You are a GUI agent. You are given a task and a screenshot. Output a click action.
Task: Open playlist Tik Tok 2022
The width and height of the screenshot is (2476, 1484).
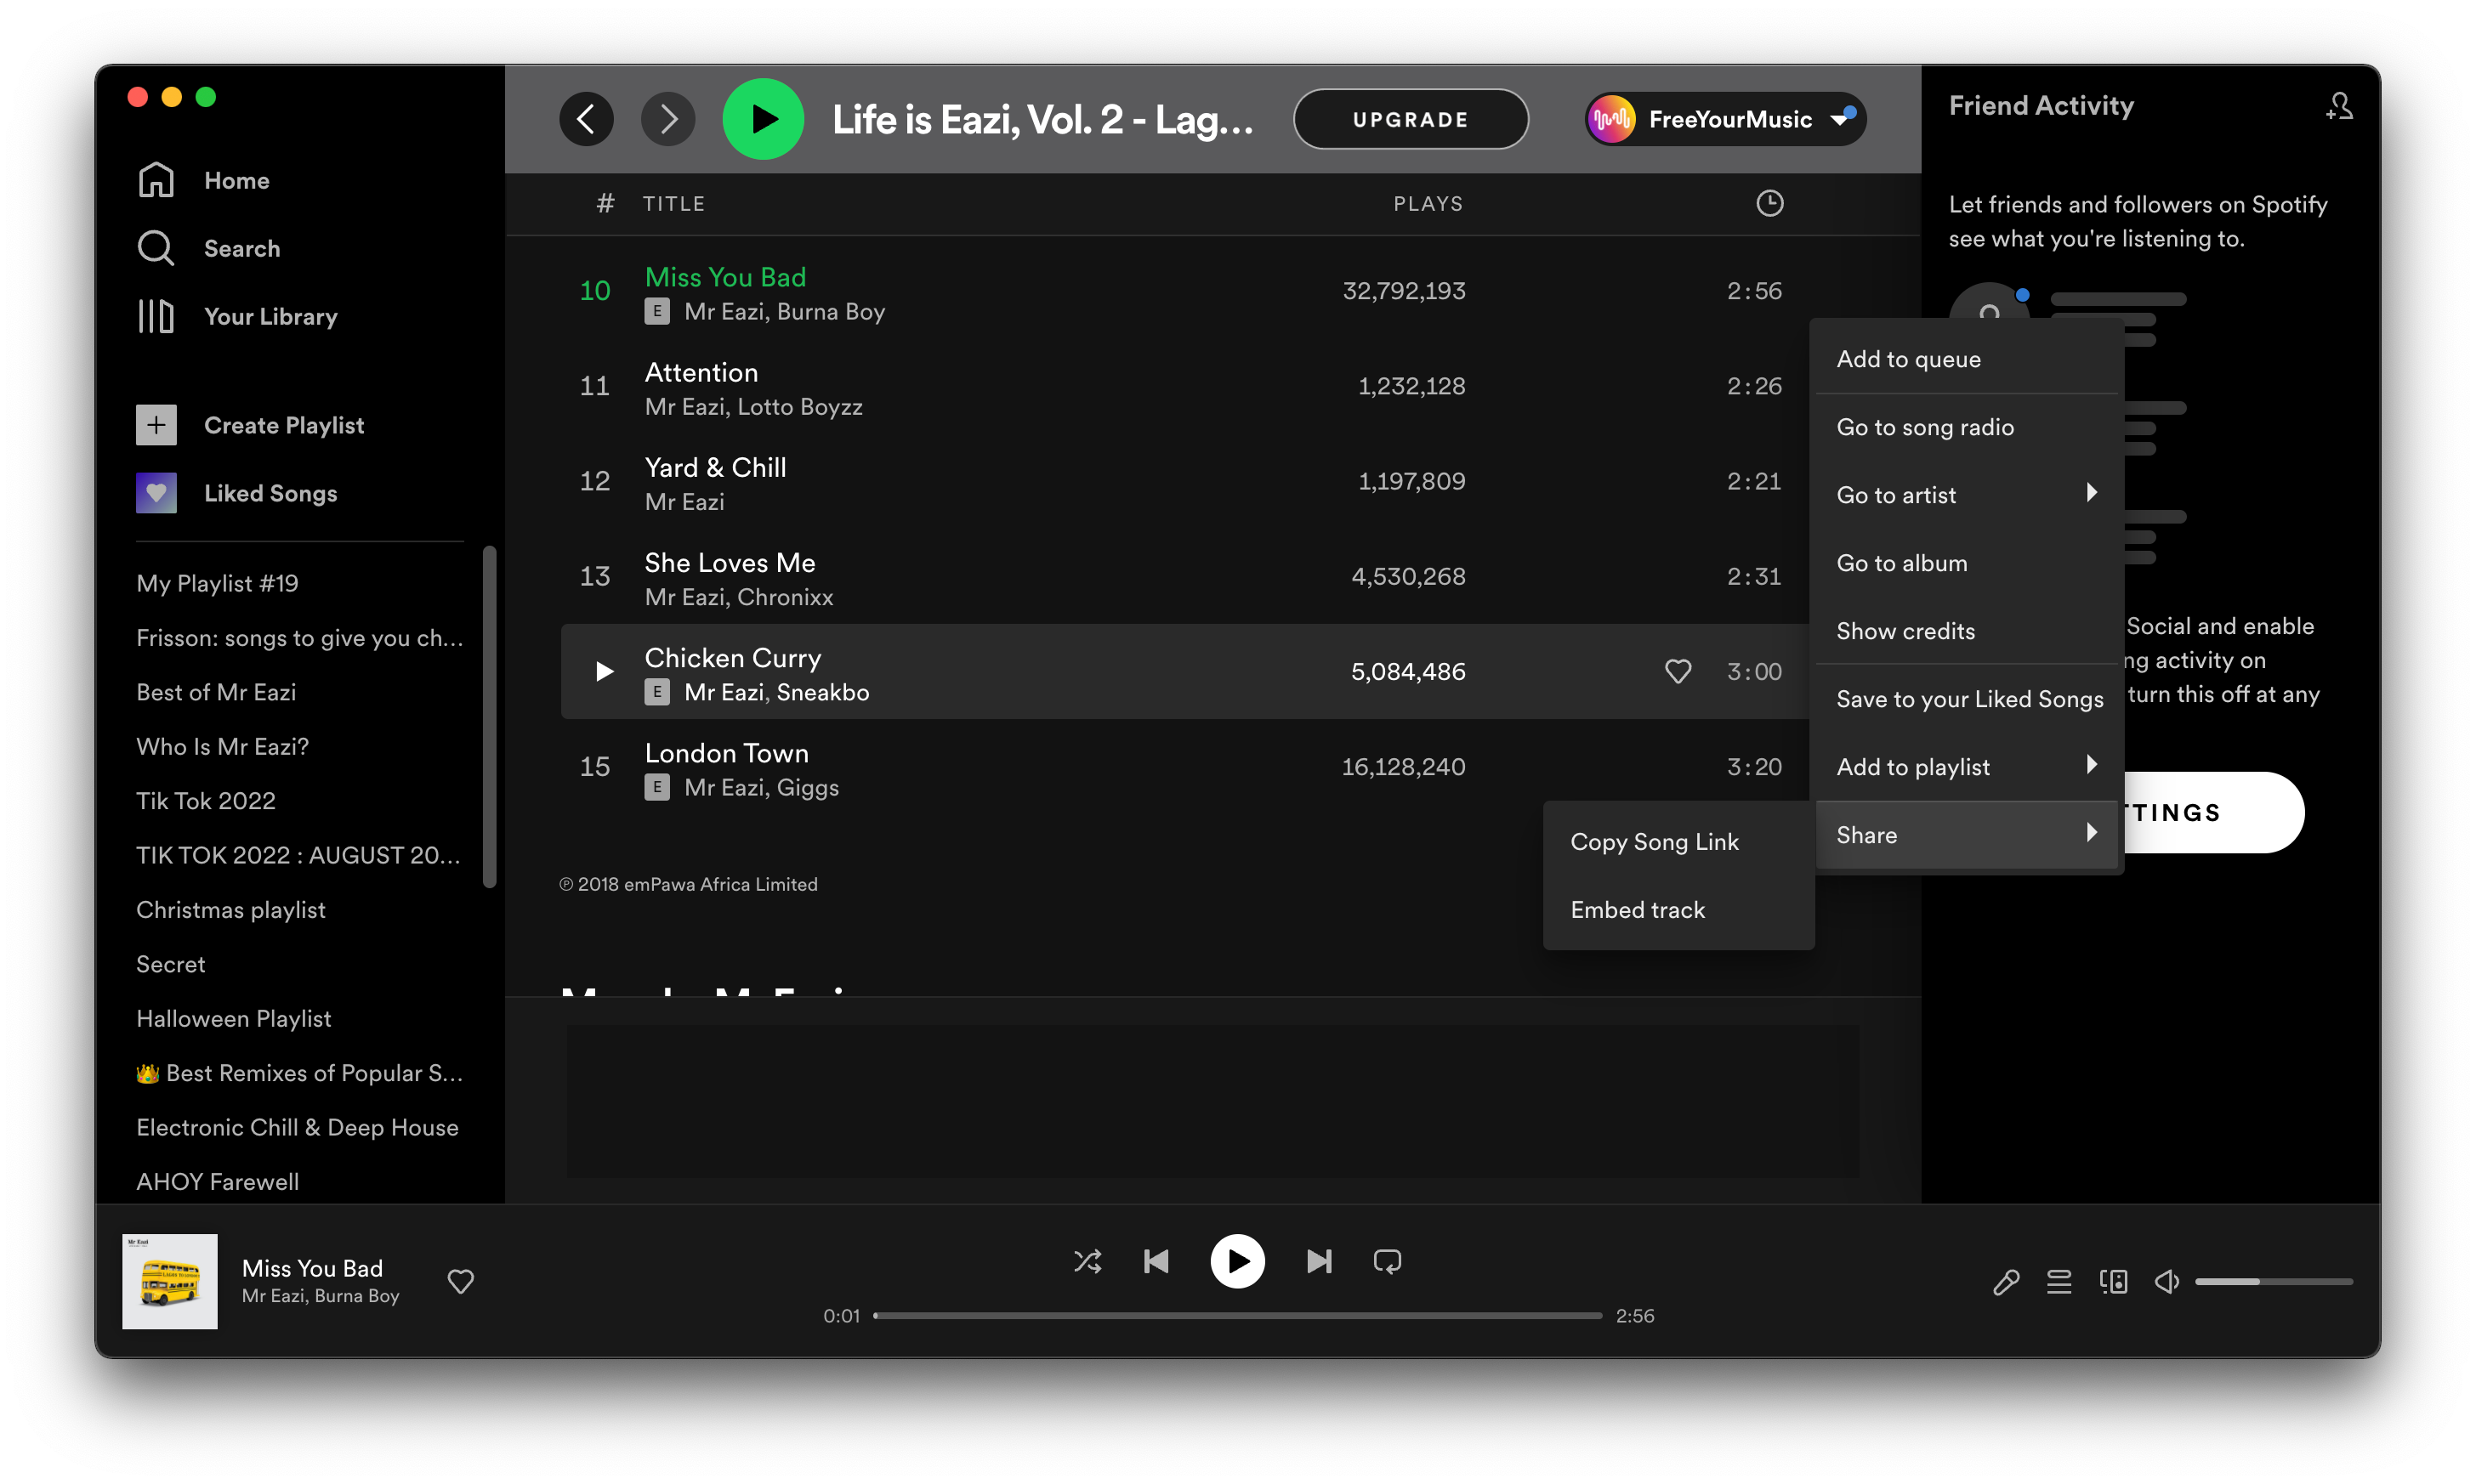[x=205, y=800]
